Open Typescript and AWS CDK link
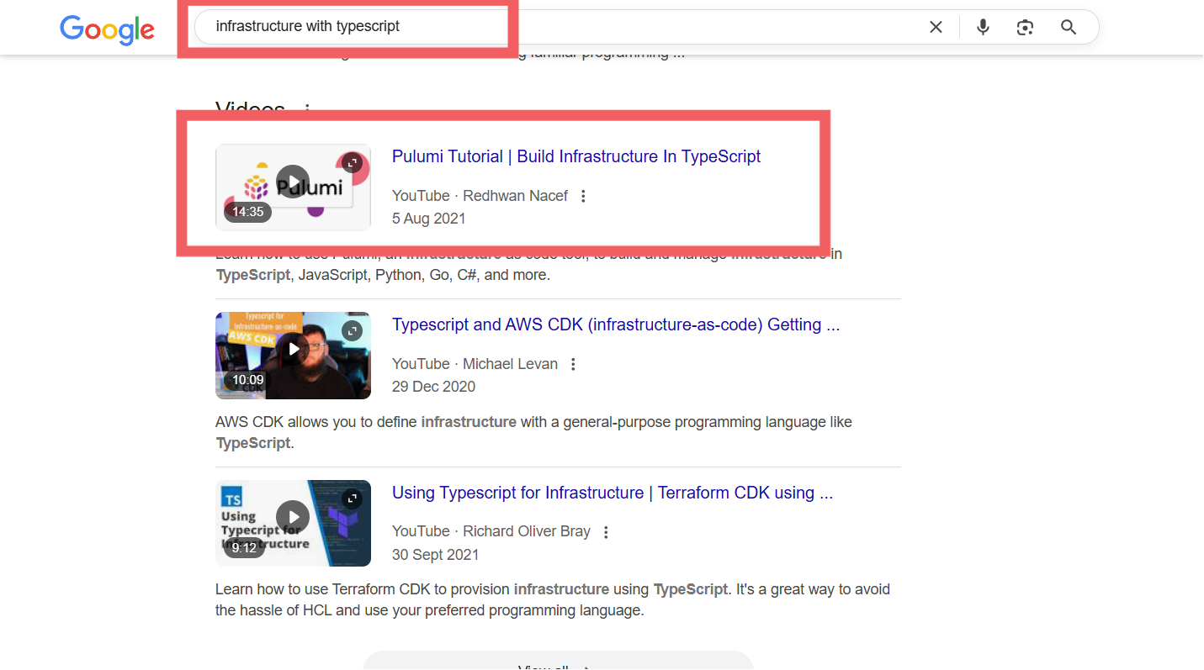 tap(616, 324)
